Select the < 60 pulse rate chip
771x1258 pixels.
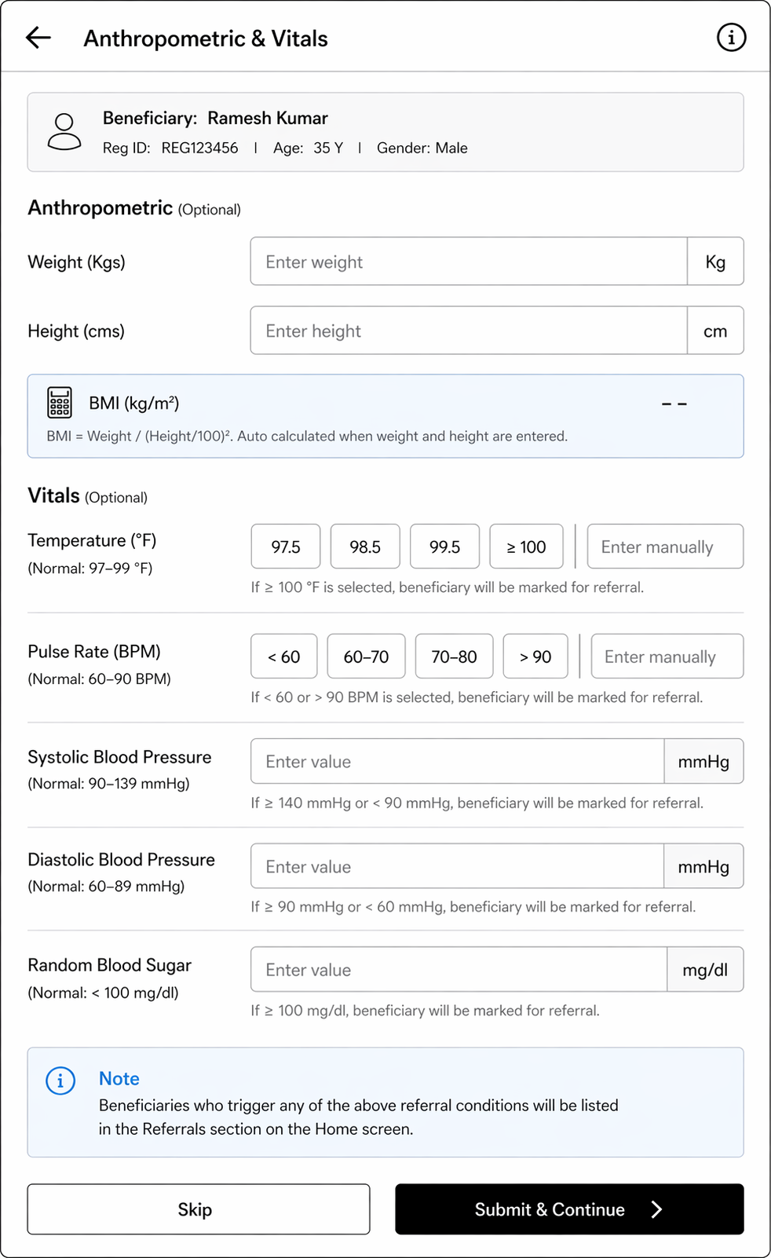(x=283, y=656)
